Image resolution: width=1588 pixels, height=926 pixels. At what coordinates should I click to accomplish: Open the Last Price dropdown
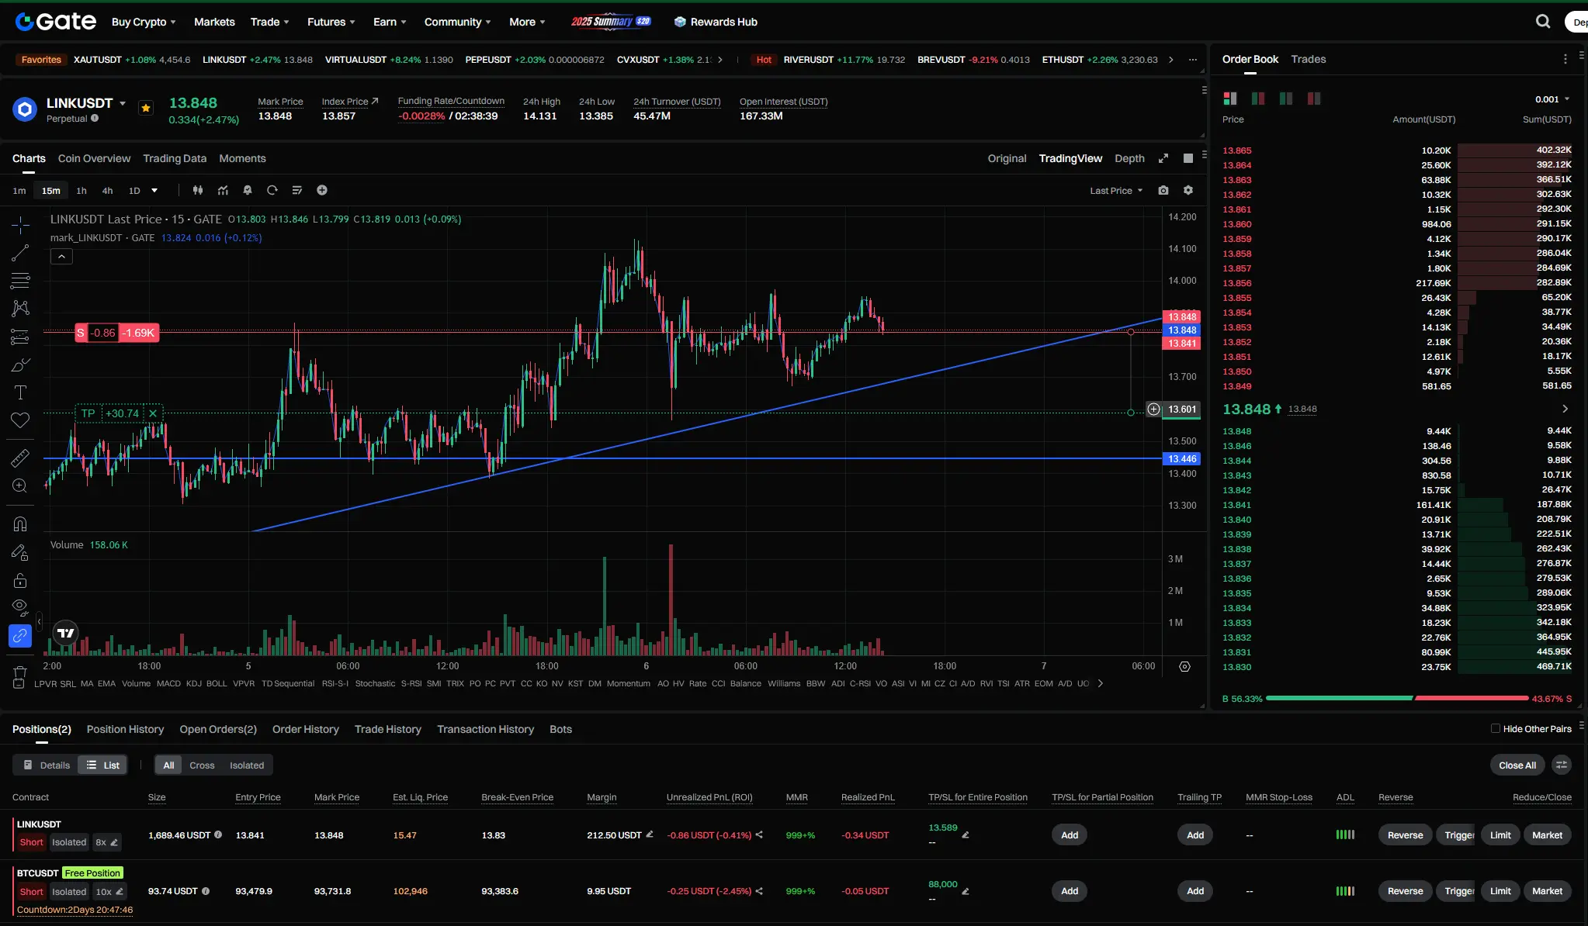1116,191
